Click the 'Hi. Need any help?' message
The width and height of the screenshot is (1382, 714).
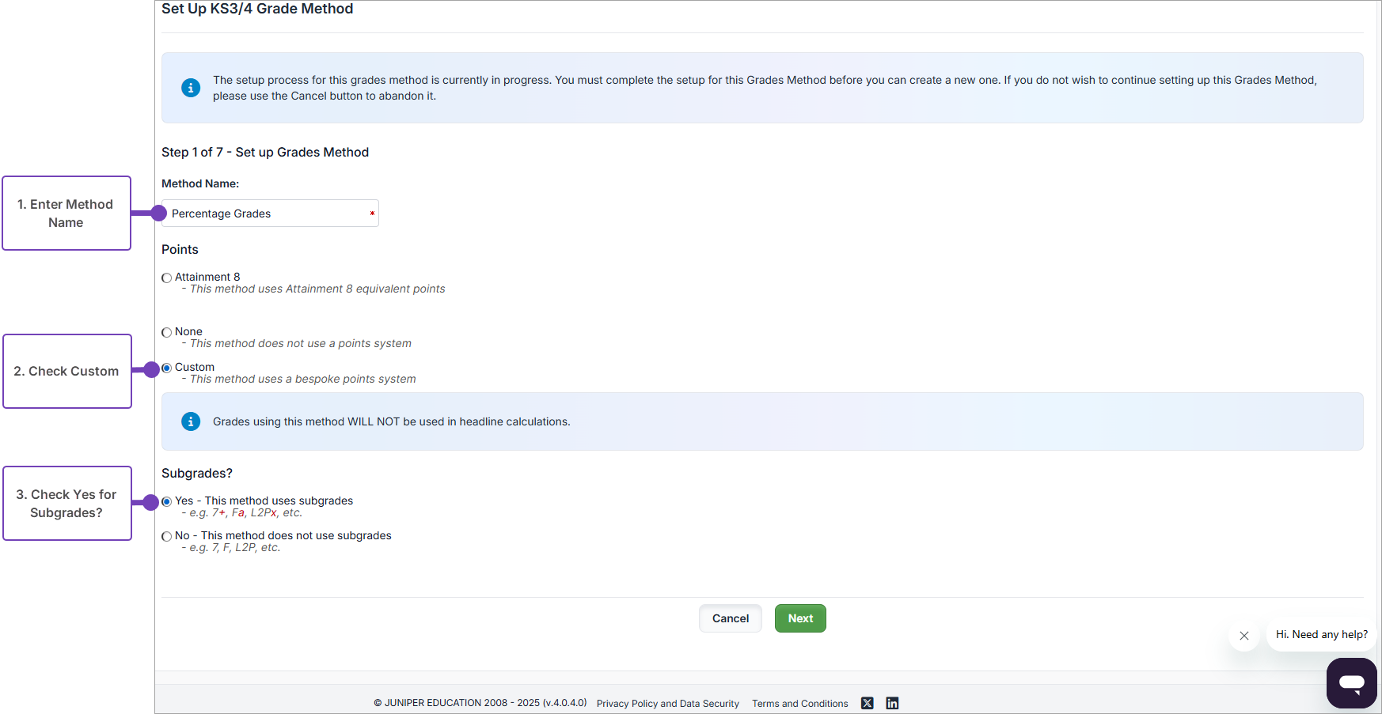[1321, 634]
